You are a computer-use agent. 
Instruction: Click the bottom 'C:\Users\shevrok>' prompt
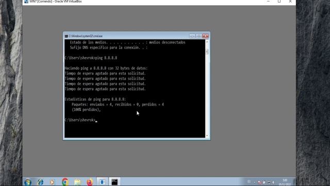(x=80, y=120)
